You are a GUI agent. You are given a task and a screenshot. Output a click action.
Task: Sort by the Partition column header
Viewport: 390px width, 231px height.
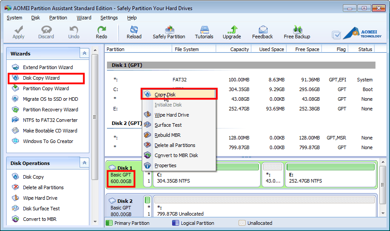pos(138,49)
